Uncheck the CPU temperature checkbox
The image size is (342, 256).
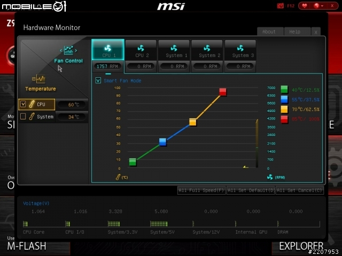(x=23, y=104)
